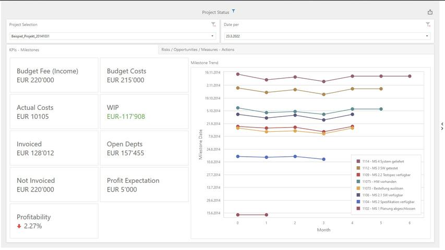The image size is (445, 250).
Task: Click the WIP KPI card
Action: click(x=144, y=112)
